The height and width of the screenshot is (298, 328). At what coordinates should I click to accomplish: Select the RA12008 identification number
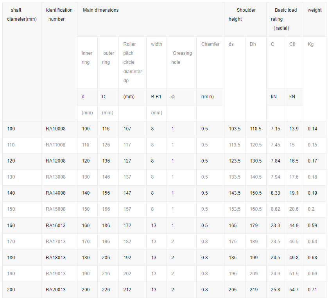56,161
